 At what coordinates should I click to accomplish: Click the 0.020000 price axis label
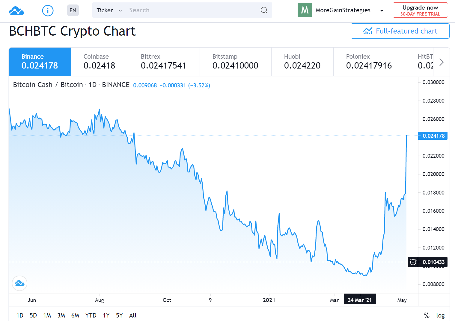coord(433,174)
